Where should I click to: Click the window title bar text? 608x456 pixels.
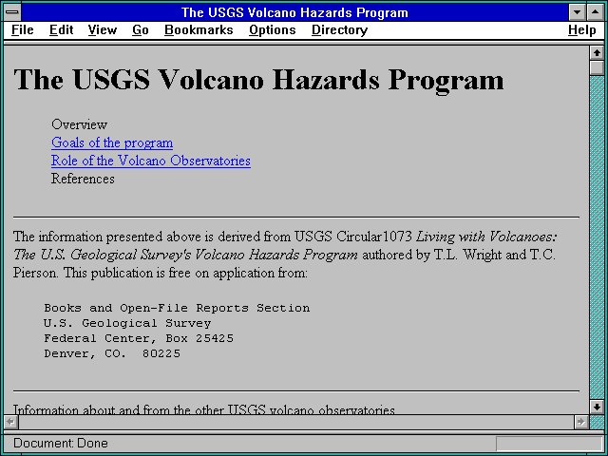tap(294, 12)
